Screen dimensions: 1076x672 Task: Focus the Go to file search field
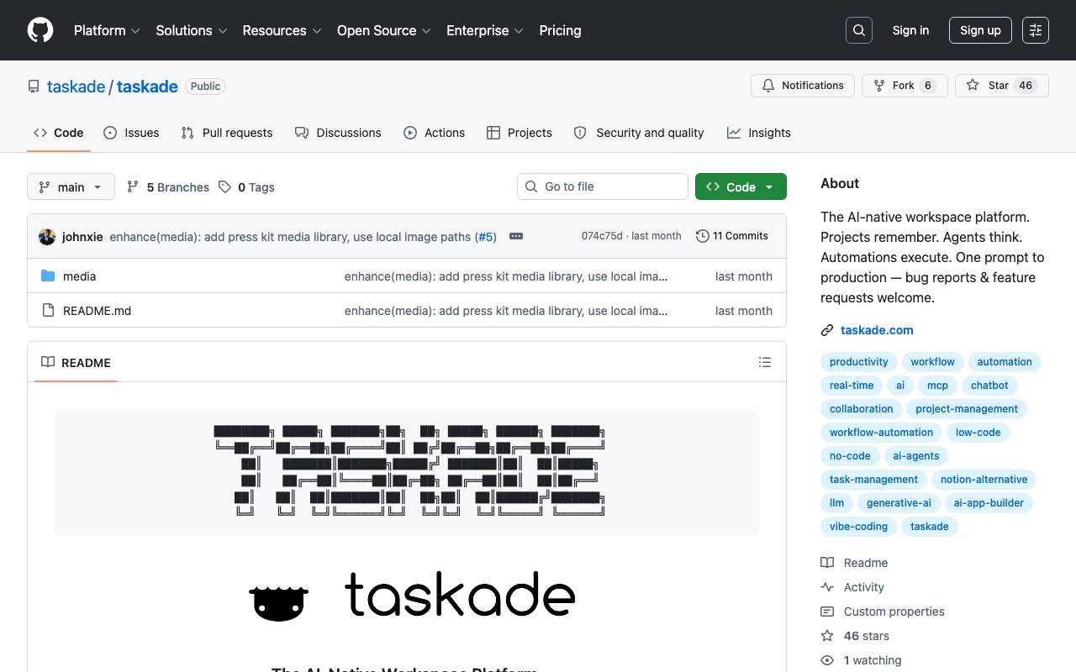pos(603,186)
